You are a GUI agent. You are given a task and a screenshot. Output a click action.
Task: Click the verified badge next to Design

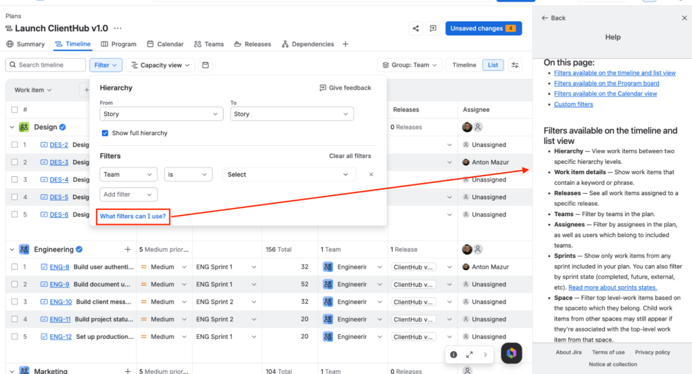point(63,127)
